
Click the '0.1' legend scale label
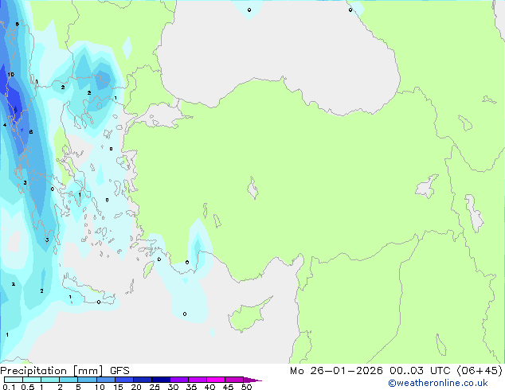(9, 387)
